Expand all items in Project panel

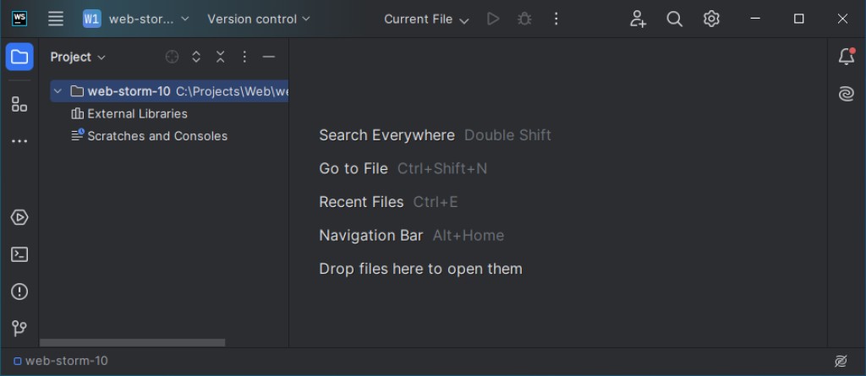point(196,57)
